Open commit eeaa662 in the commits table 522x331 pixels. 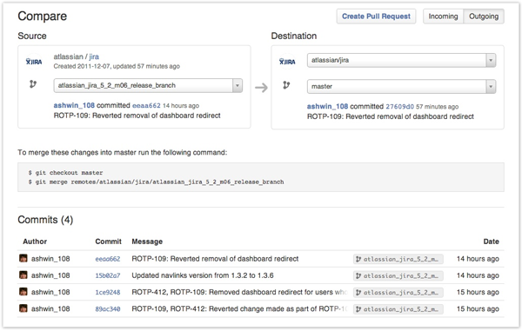[108, 259]
